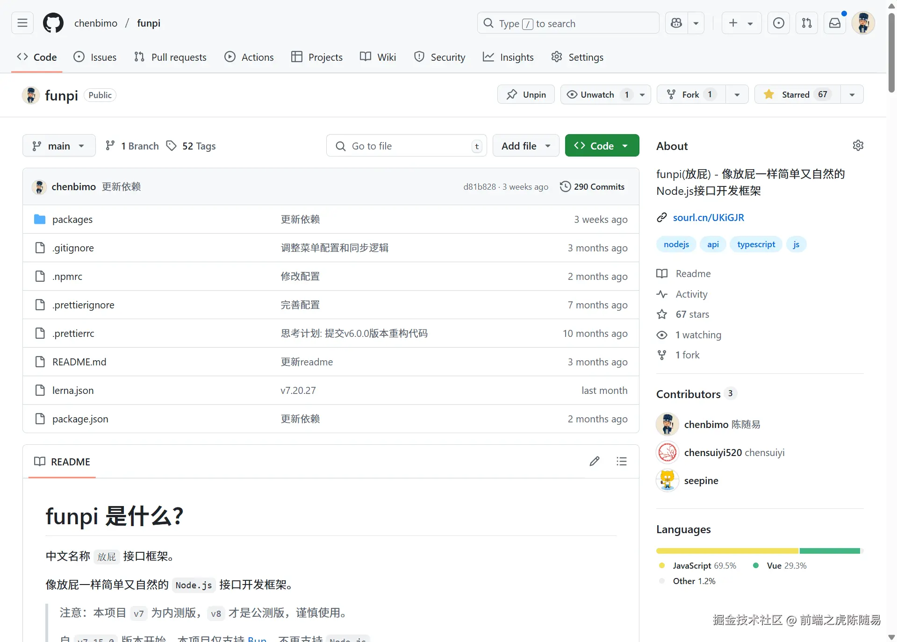Open chenbimo owner link in breadcrumb

tap(96, 23)
